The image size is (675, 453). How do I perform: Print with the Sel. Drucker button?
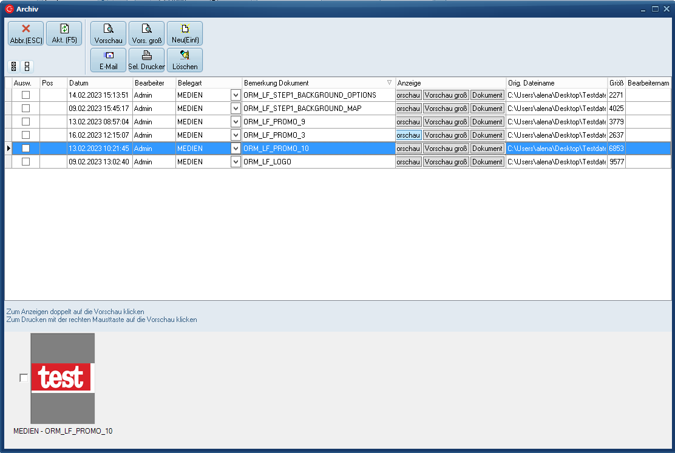pos(146,60)
